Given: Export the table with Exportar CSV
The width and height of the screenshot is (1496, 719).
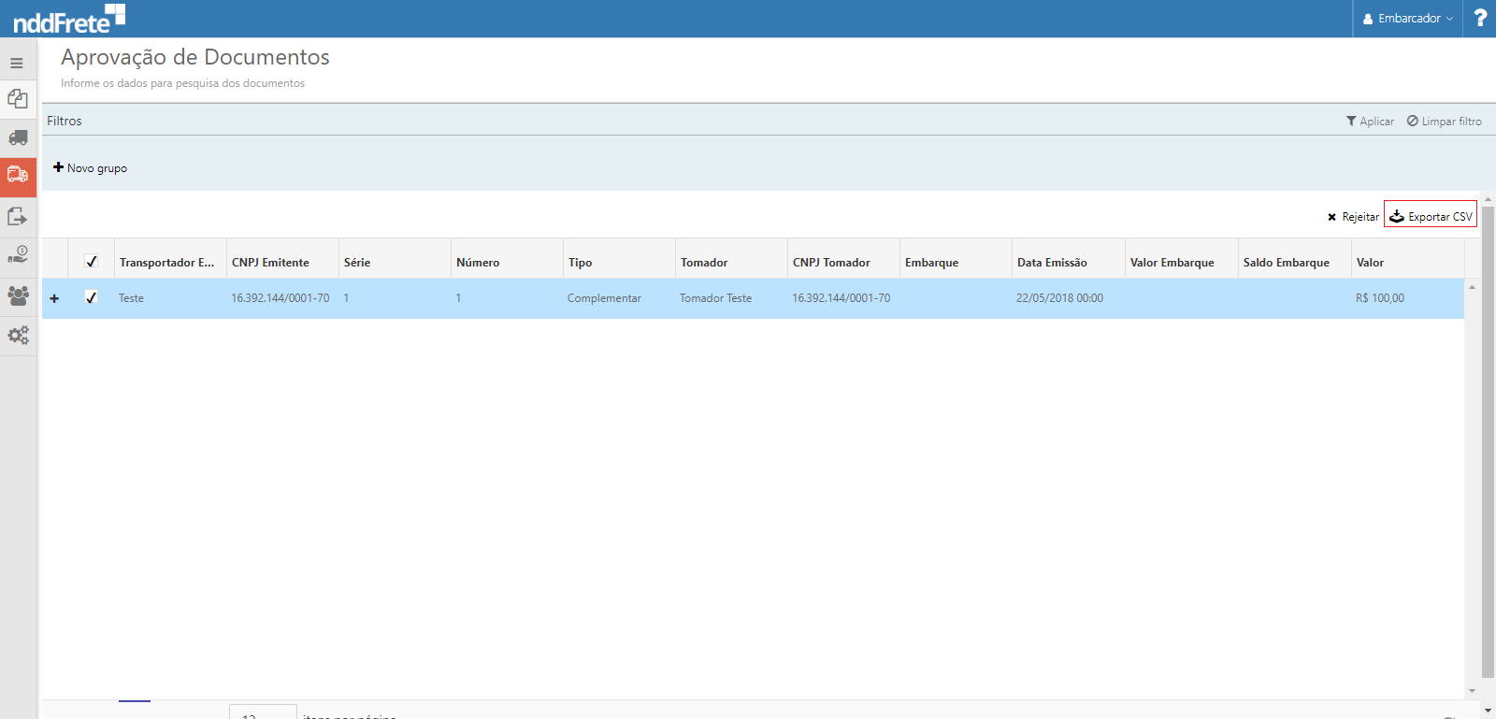Looking at the screenshot, I should pos(1431,216).
